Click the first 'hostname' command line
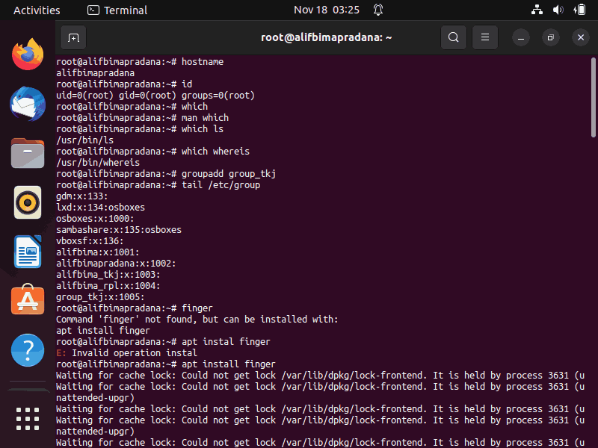Screen dimensions: 598x448 pyautogui.click(x=140, y=62)
